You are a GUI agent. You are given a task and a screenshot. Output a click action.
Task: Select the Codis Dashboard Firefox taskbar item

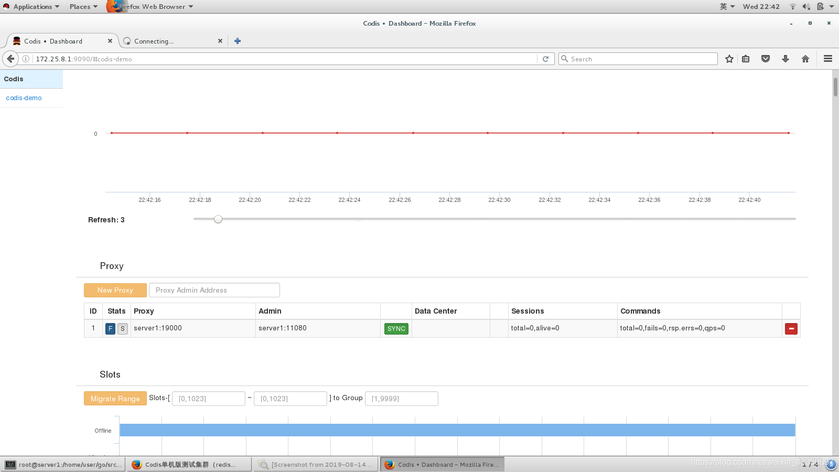click(x=443, y=465)
